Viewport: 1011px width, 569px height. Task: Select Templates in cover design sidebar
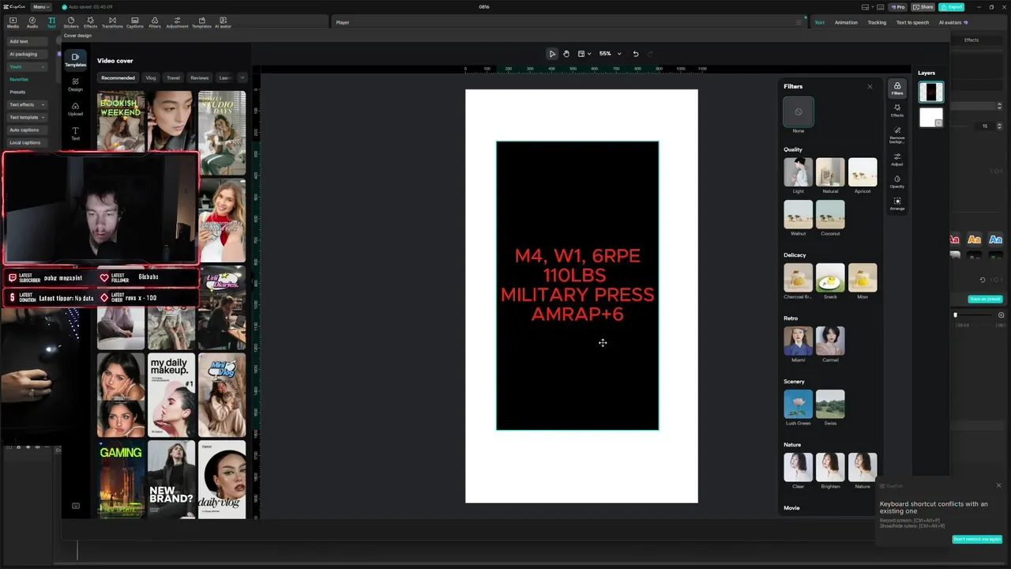click(x=75, y=59)
